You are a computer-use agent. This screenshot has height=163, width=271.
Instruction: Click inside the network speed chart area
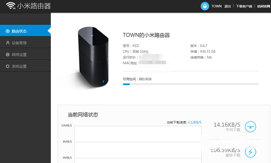coord(138,144)
